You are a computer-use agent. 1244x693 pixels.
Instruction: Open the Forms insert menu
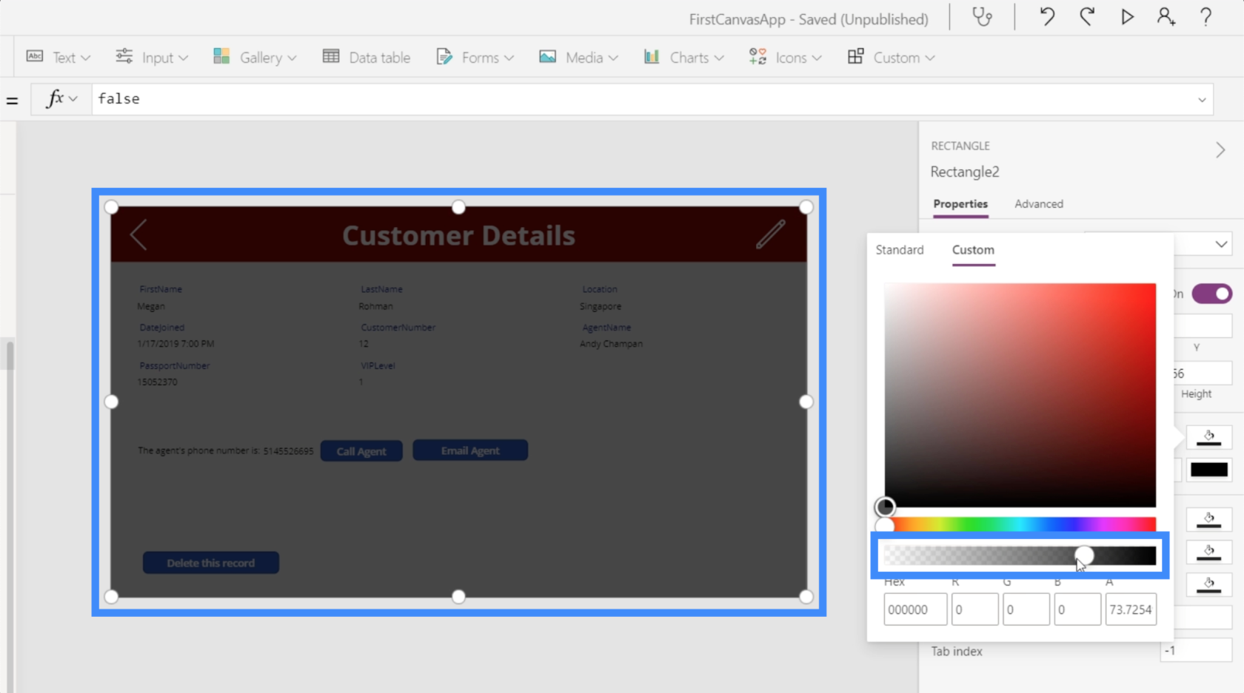(475, 57)
